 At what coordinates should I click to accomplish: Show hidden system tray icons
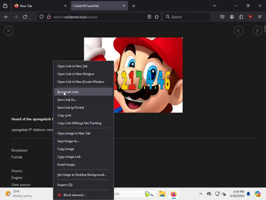(x=201, y=194)
